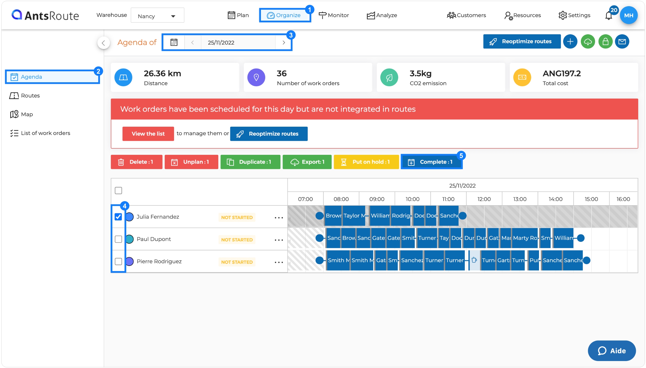Open Paul Dupont's three-dot menu
Viewport: 646px width, 368px height.
tap(279, 240)
